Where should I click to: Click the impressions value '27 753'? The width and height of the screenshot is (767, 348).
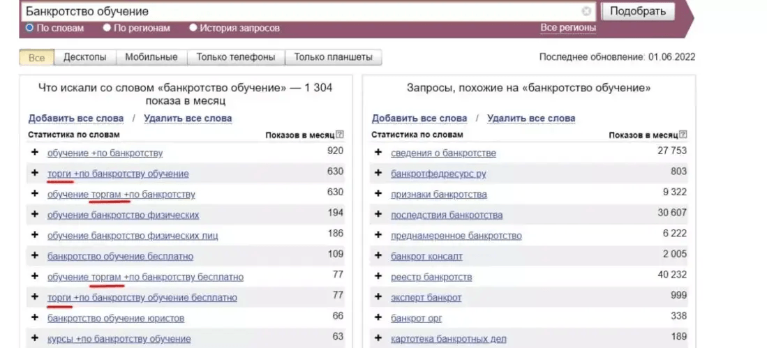[672, 151]
